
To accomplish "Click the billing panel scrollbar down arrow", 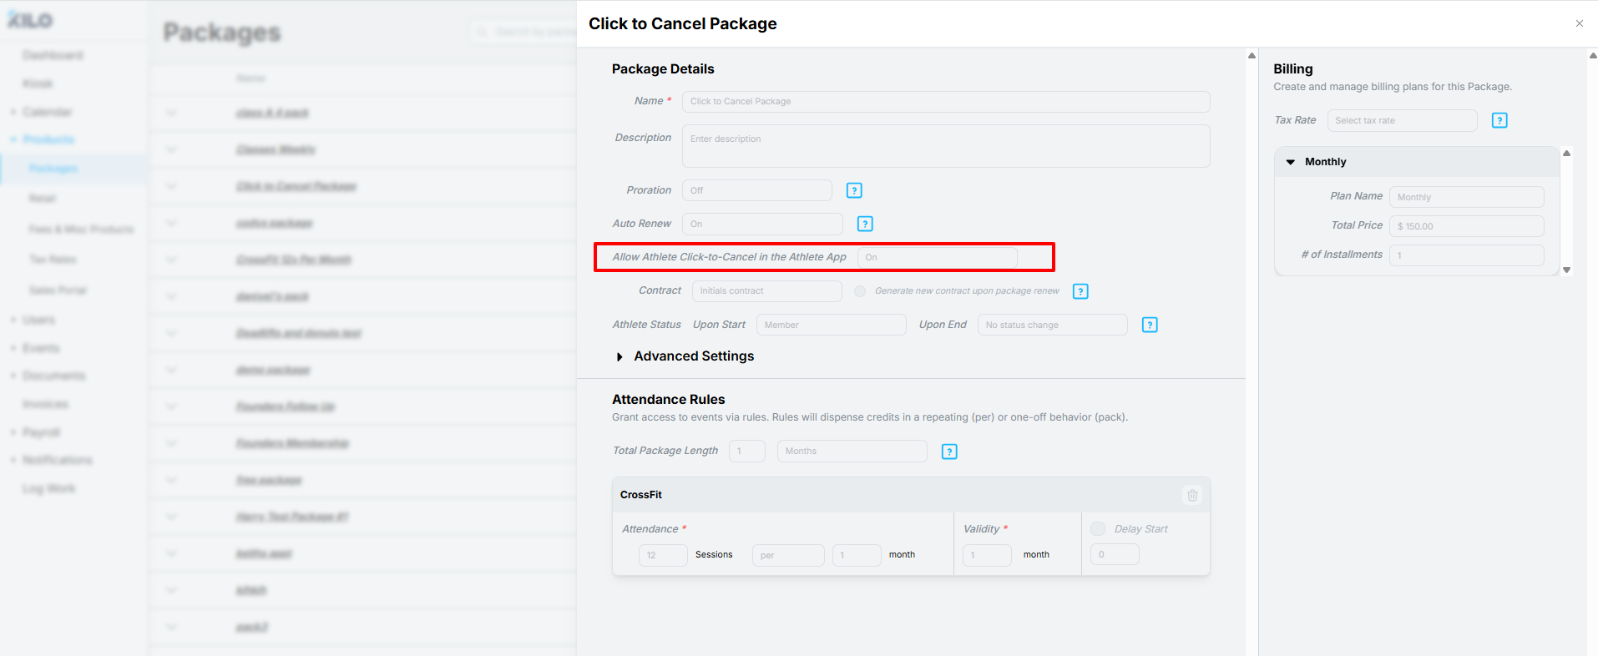I will tap(1567, 270).
